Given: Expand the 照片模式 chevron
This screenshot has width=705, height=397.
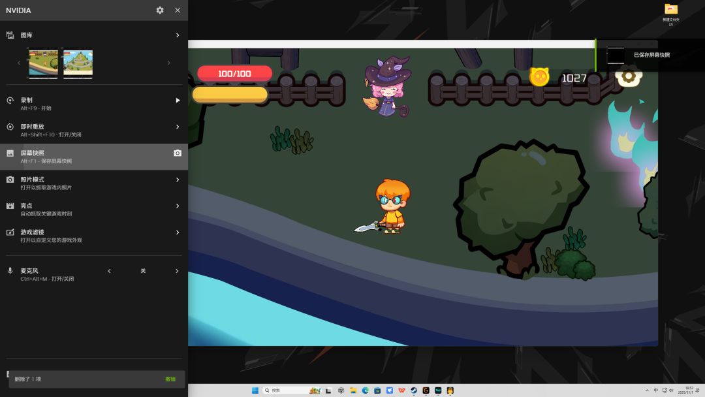Looking at the screenshot, I should tap(178, 180).
